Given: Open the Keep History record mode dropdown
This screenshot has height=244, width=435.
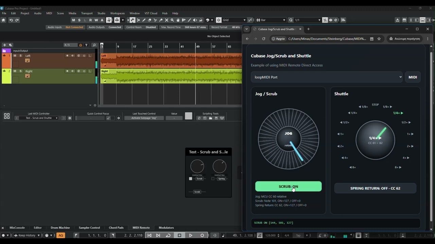Looking at the screenshot, I should click(27, 235).
